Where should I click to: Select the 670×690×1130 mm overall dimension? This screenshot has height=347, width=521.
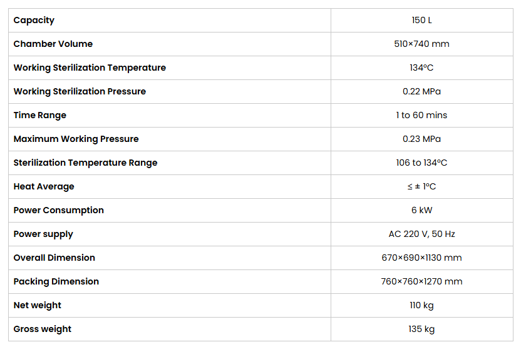point(421,258)
